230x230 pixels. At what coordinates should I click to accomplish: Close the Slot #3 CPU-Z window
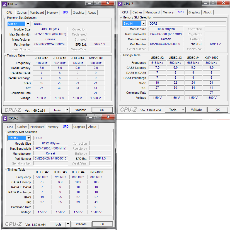[108, 117]
